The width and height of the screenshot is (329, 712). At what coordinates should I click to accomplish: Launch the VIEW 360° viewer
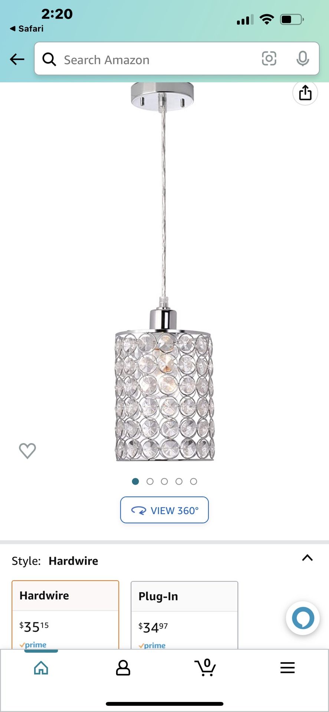pos(164,510)
